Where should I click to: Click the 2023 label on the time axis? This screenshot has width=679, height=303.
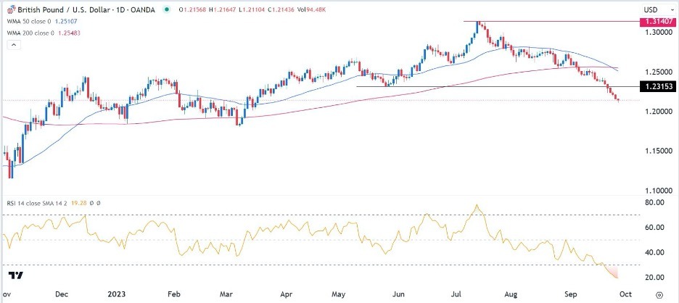[x=117, y=294]
